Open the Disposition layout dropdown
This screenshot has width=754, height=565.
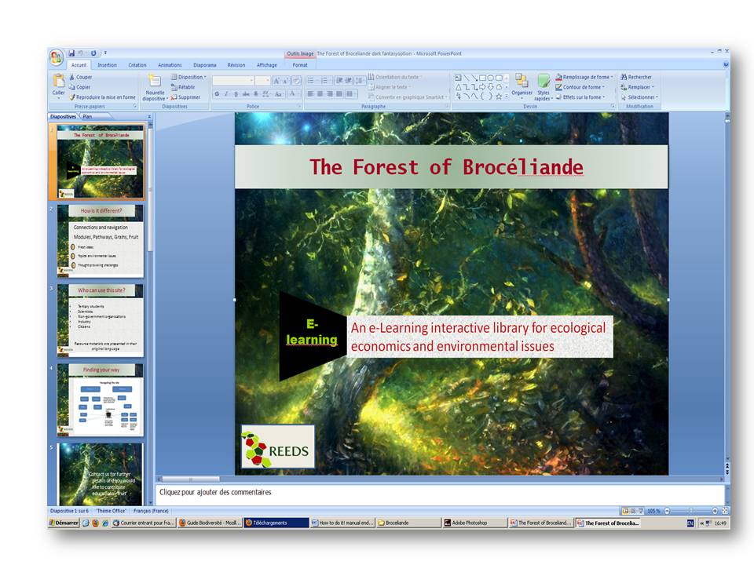click(x=189, y=77)
